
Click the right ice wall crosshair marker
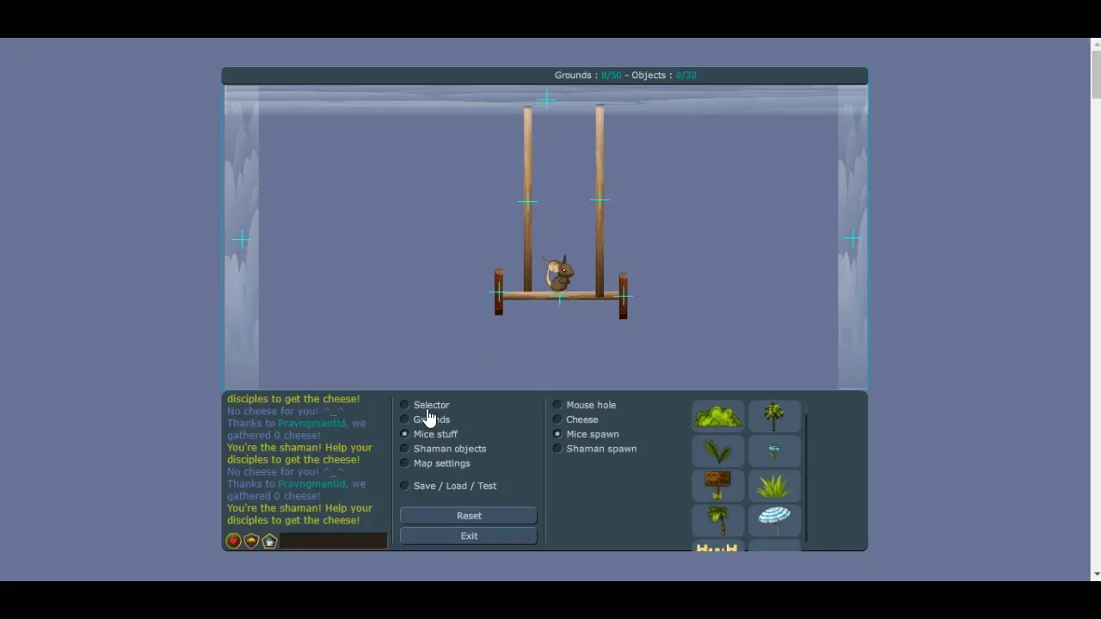[852, 238]
